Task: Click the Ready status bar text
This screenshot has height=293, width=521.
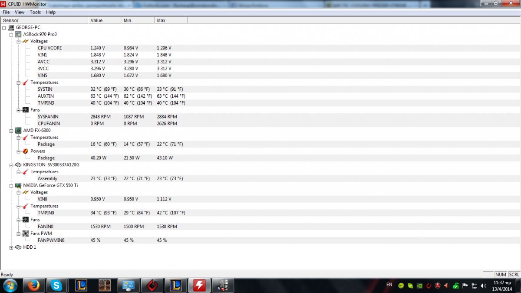Action: (x=7, y=274)
